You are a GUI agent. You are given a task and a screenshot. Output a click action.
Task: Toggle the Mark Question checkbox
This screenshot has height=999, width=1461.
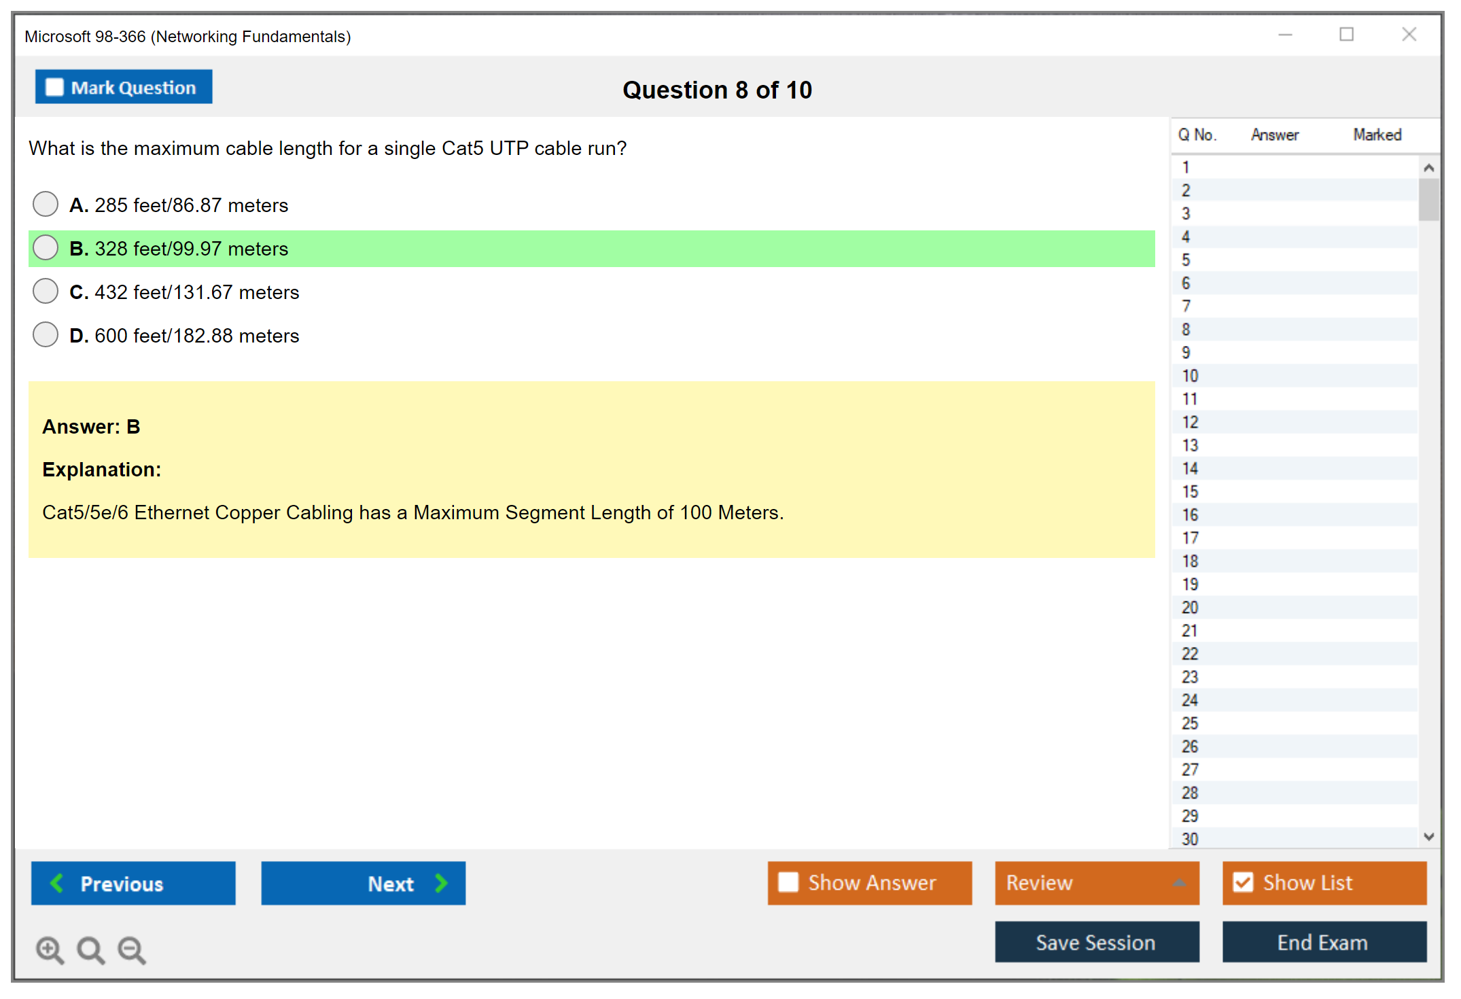pos(54,87)
